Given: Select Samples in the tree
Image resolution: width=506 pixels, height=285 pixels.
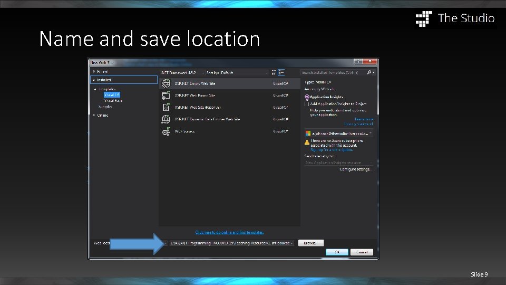Looking at the screenshot, I should (x=105, y=106).
